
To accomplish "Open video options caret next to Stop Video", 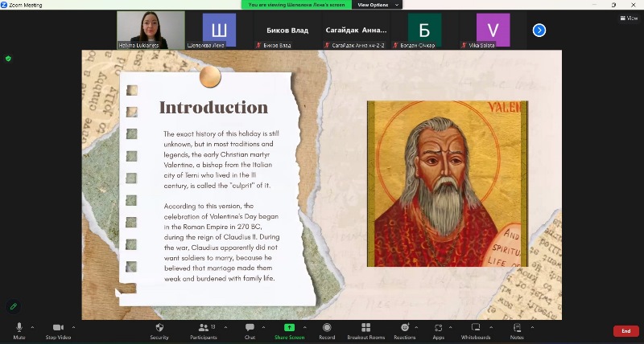I will (73, 328).
